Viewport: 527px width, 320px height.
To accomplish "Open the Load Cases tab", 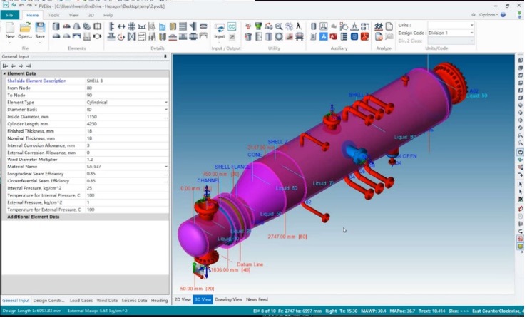I will coord(81,301).
